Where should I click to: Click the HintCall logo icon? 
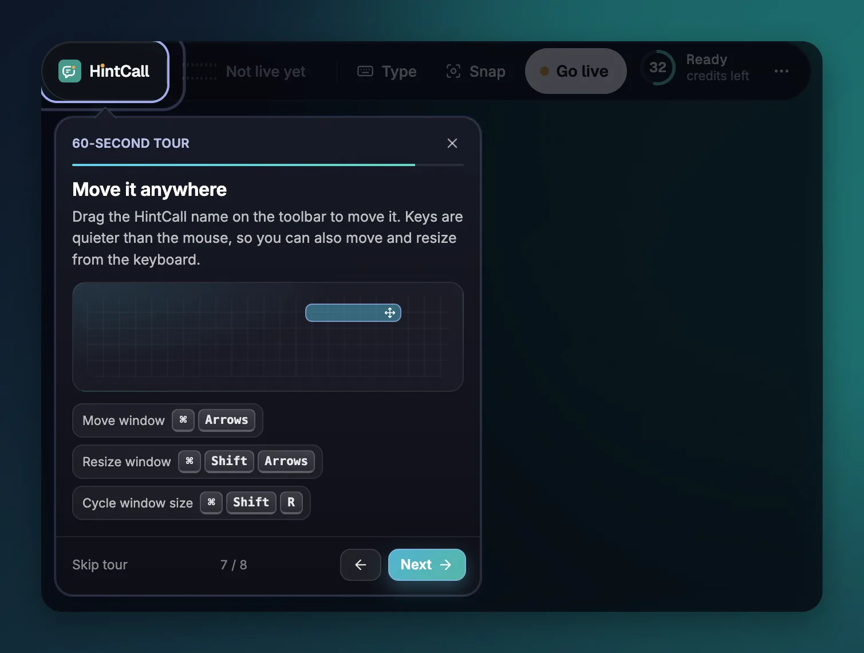point(70,72)
